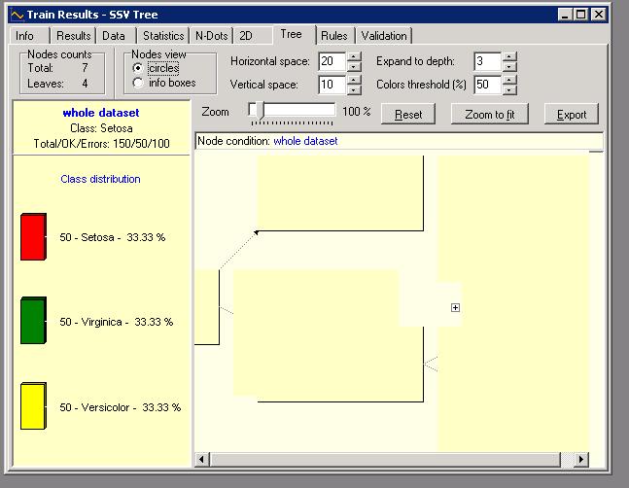629x488 pixels.
Task: Open the Data tab
Action: [114, 36]
